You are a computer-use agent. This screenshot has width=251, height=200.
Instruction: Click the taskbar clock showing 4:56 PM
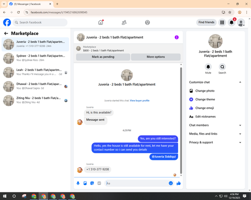point(234,196)
